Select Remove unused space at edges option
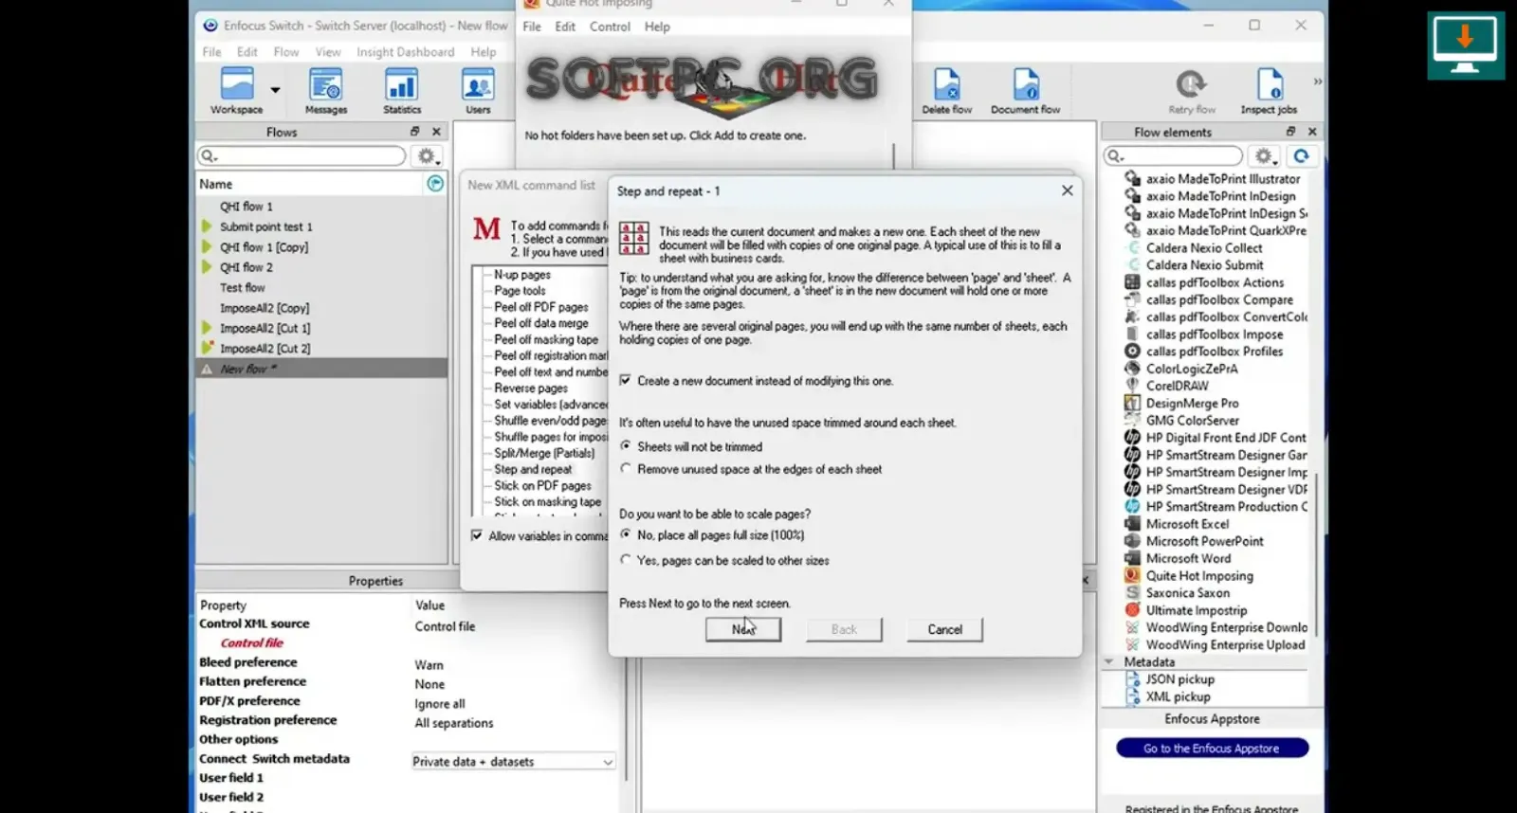 click(x=625, y=468)
